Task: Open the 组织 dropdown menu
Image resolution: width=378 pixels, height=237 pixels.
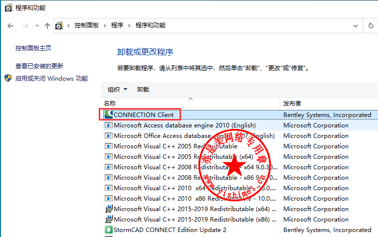Action: tap(117, 90)
